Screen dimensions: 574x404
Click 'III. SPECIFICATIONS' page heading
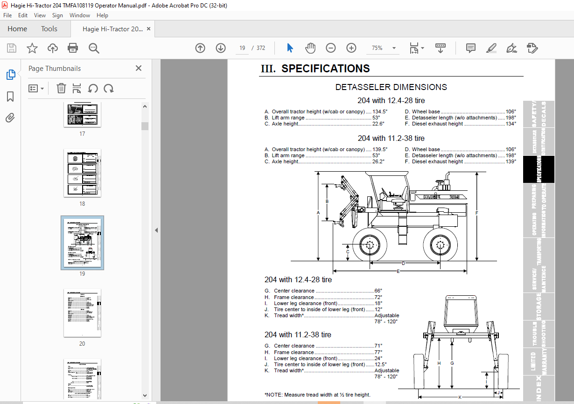point(315,69)
